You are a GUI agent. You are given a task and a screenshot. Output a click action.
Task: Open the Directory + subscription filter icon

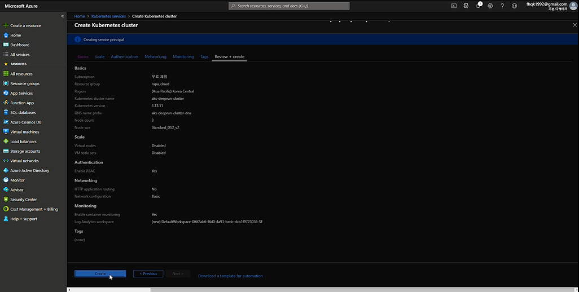[x=466, y=6]
